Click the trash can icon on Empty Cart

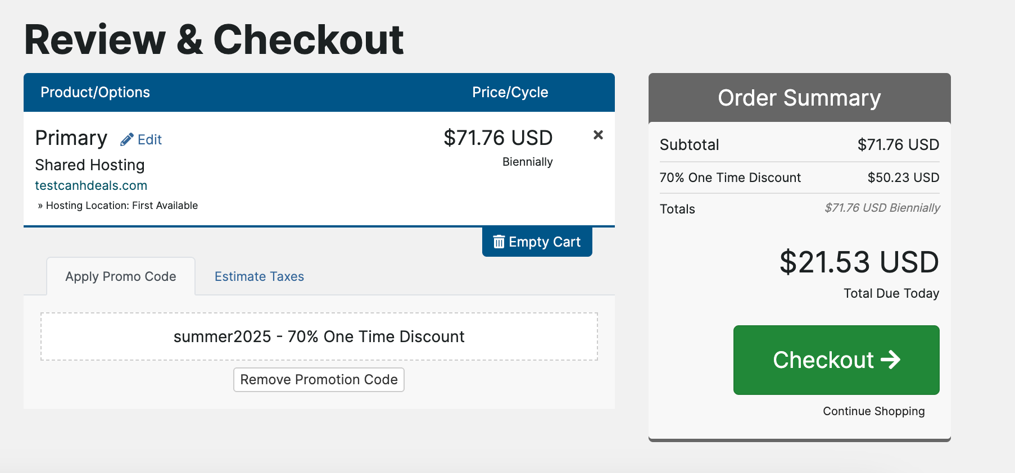coord(499,242)
